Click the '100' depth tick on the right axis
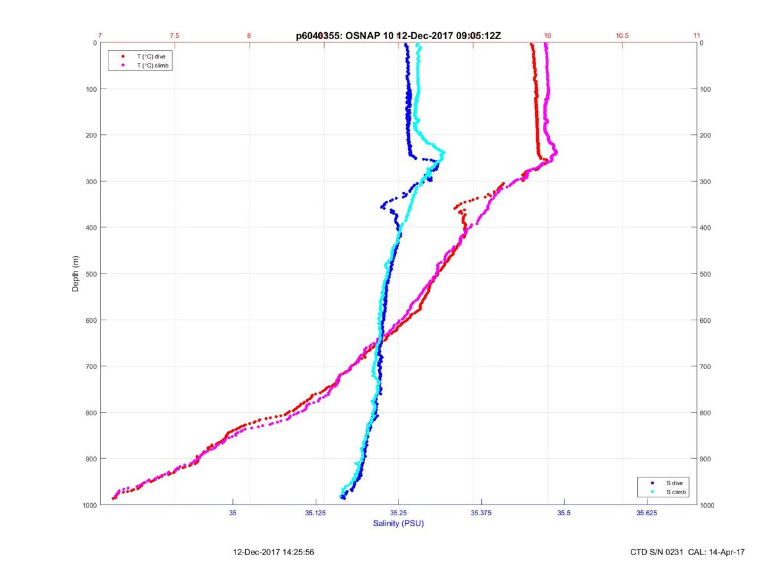770x568 pixels. click(x=706, y=89)
